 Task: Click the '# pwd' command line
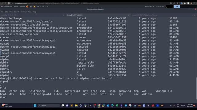click(x=4, y=82)
